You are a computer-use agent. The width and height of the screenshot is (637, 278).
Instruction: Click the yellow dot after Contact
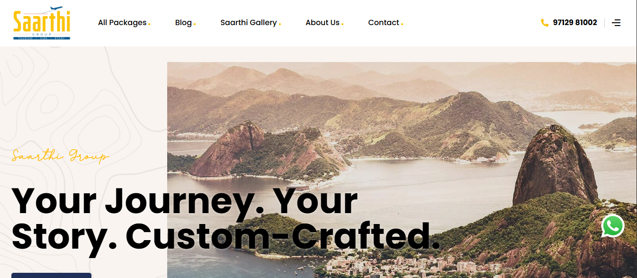(402, 24)
